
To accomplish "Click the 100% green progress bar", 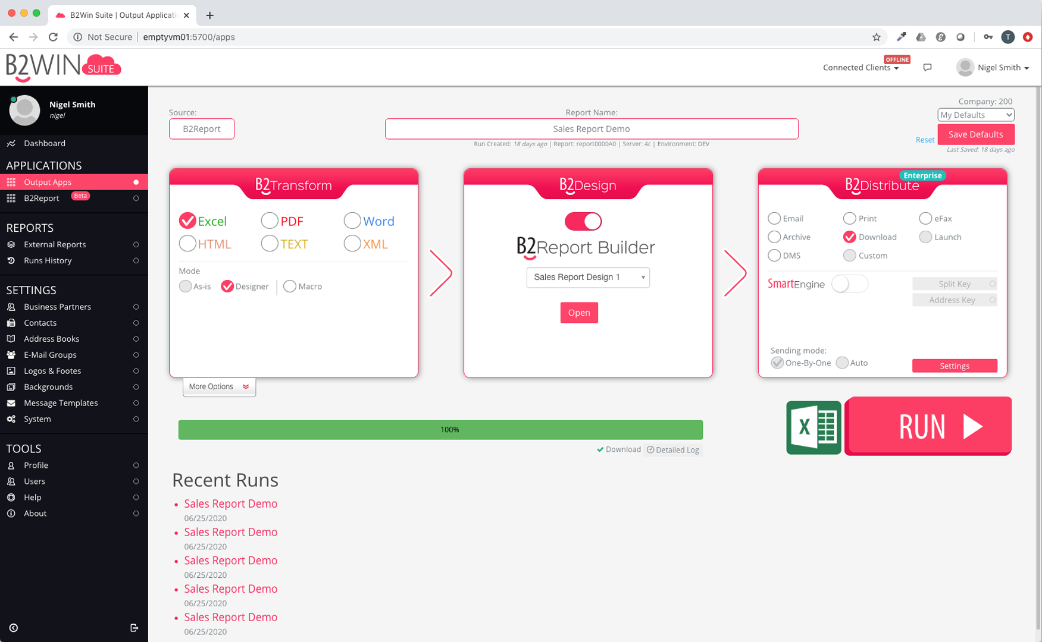I will click(440, 430).
